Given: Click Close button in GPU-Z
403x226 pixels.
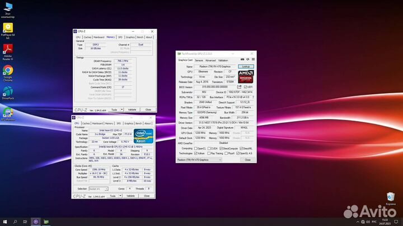Looking at the screenshot, I should tap(247, 160).
